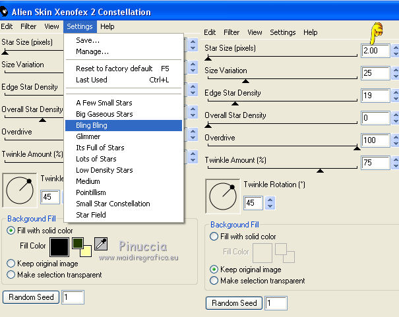
Task: Click right Twinkle Amount 75 field
Action: (375, 162)
